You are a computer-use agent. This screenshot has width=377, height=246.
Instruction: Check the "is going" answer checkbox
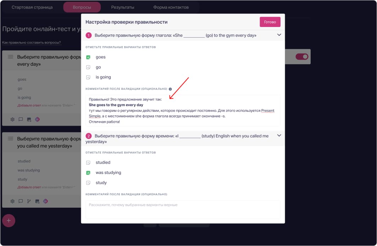pos(88,77)
